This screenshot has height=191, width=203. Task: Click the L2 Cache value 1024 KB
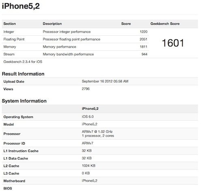coord(89,166)
